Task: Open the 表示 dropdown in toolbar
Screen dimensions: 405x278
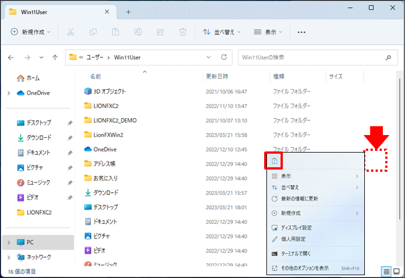Action: coord(268,32)
